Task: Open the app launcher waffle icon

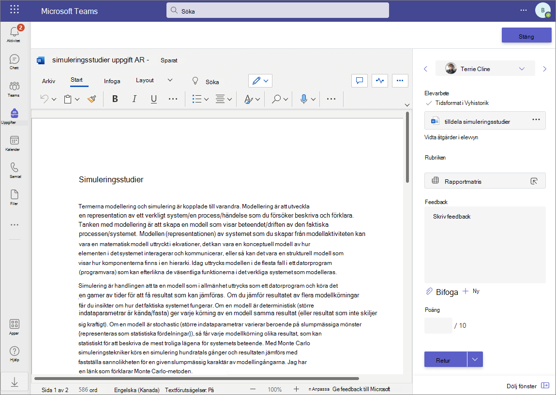Action: [15, 10]
